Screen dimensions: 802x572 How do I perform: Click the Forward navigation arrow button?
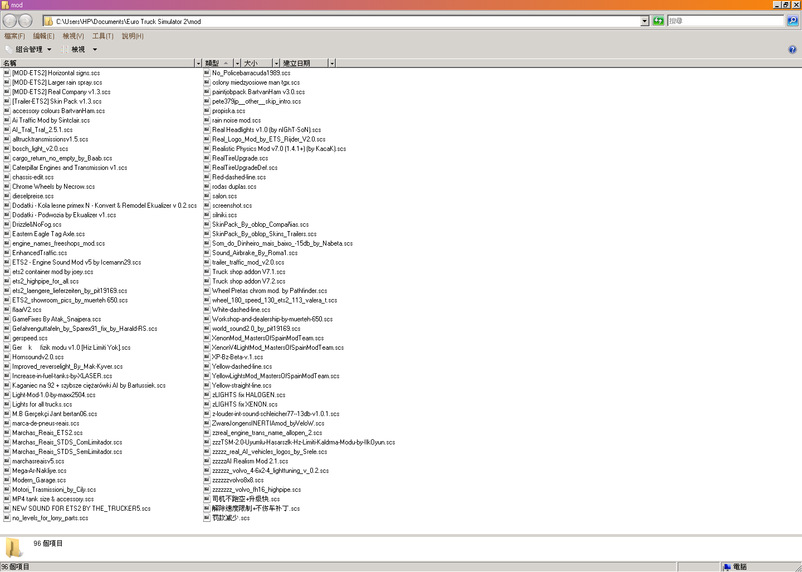[26, 21]
